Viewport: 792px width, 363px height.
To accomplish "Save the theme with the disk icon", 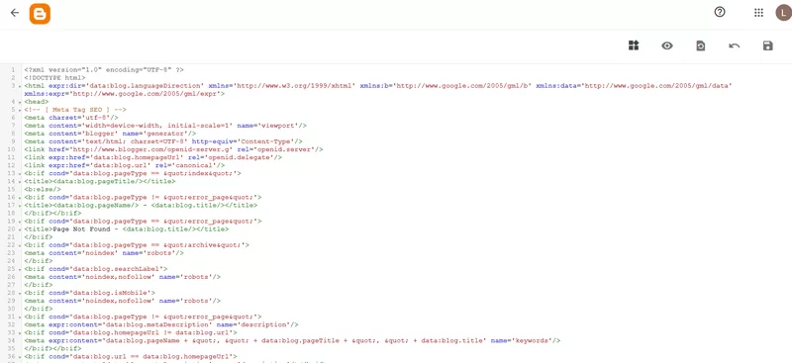I will (768, 45).
